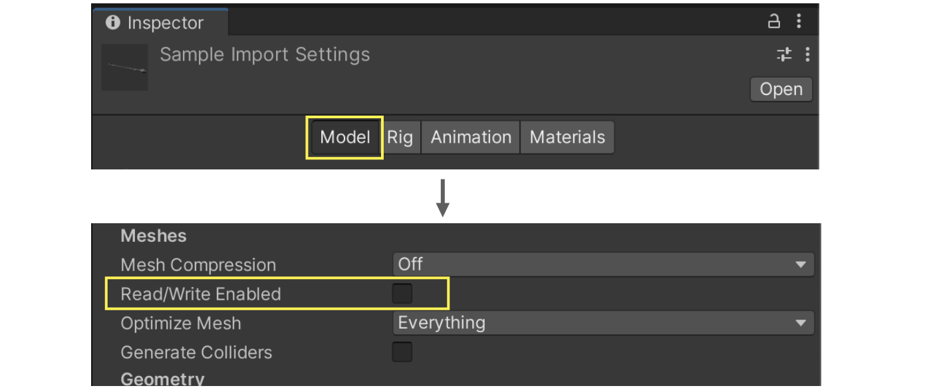Click the Open button
The width and height of the screenshot is (931, 392).
(x=781, y=89)
